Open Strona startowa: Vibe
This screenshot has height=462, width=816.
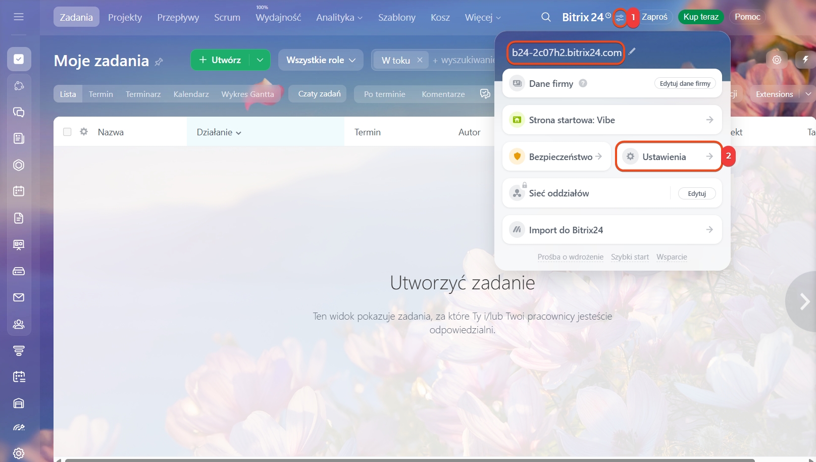pos(612,120)
